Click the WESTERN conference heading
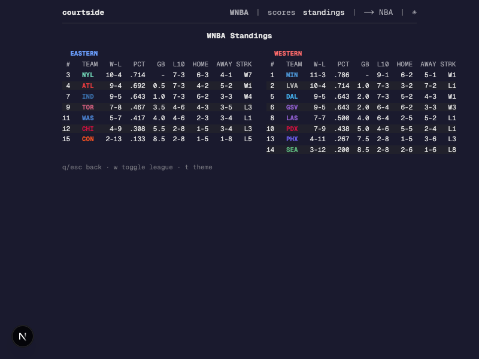Viewport: 479px width, 359px height. point(288,53)
